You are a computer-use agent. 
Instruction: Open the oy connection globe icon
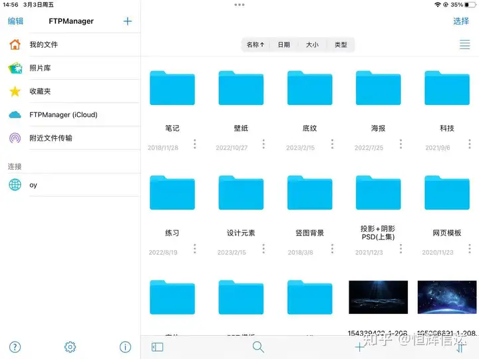pyautogui.click(x=15, y=185)
